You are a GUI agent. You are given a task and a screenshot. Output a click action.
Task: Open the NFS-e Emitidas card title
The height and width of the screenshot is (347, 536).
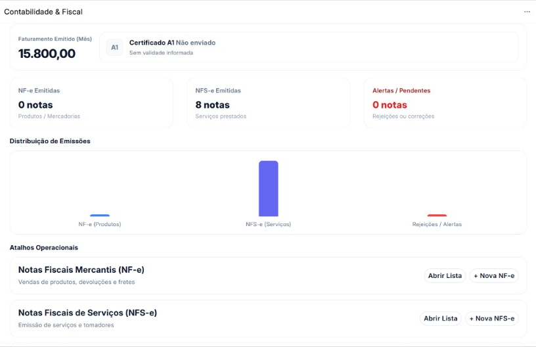coord(218,91)
